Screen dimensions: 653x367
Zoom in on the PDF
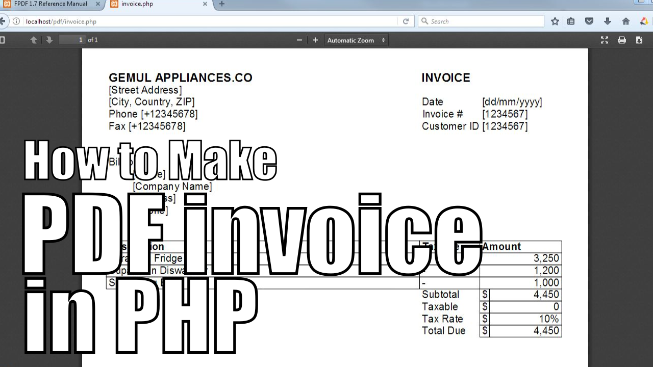(315, 40)
